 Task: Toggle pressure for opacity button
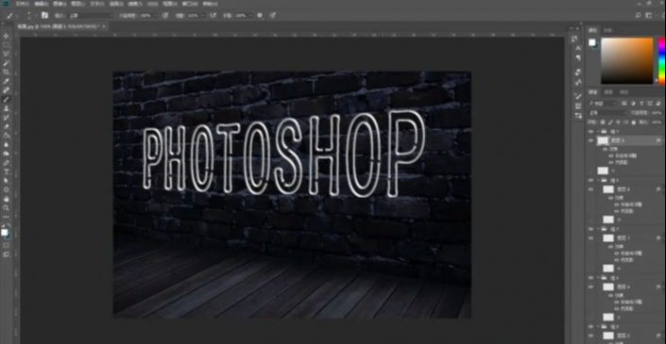coord(165,15)
